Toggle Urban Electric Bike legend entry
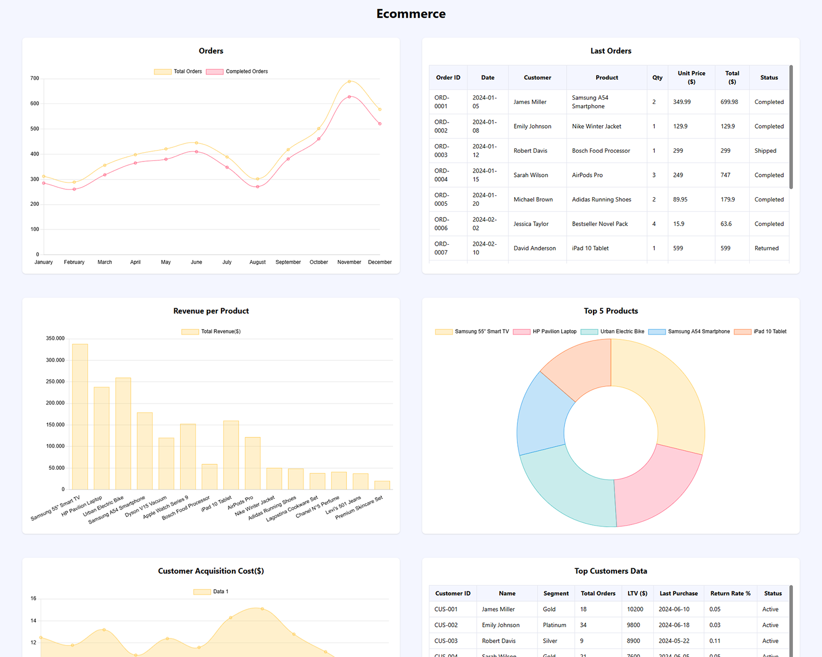This screenshot has width=822, height=657. pos(612,332)
